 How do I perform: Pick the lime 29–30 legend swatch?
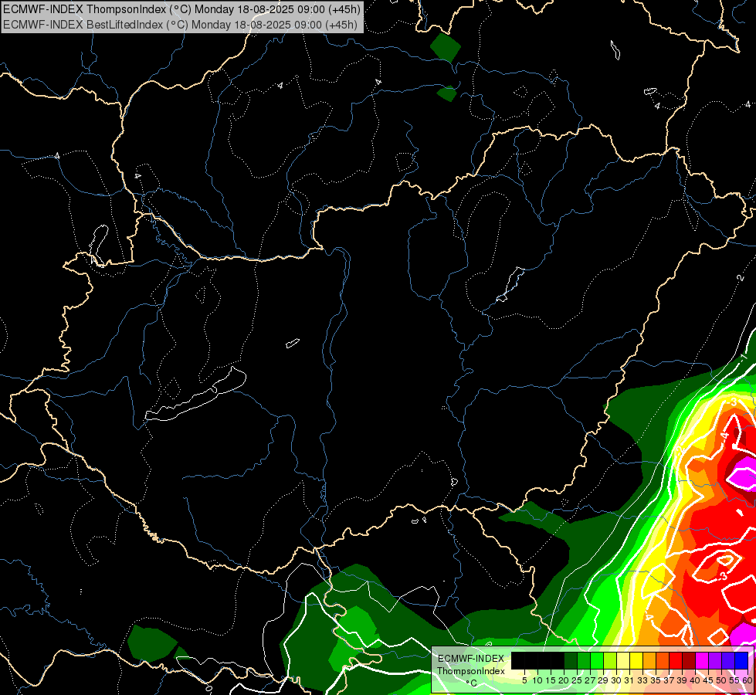click(x=610, y=660)
